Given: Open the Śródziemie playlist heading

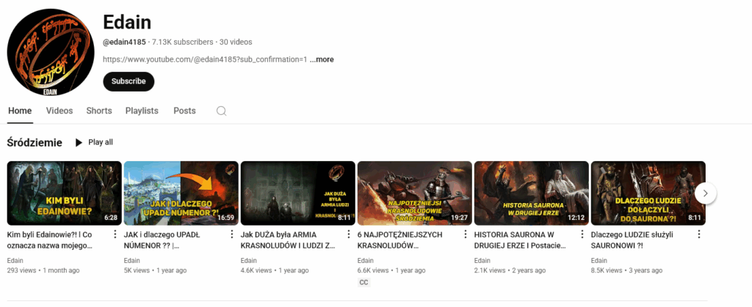Looking at the screenshot, I should click(35, 142).
